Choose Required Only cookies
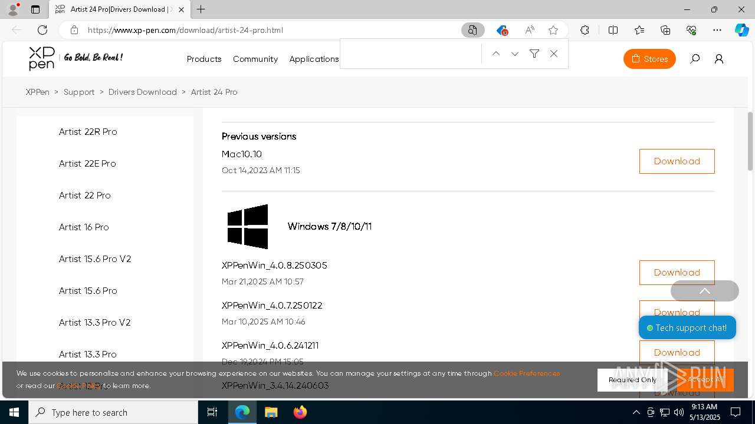Screen dimensions: 755x424 click(632, 380)
